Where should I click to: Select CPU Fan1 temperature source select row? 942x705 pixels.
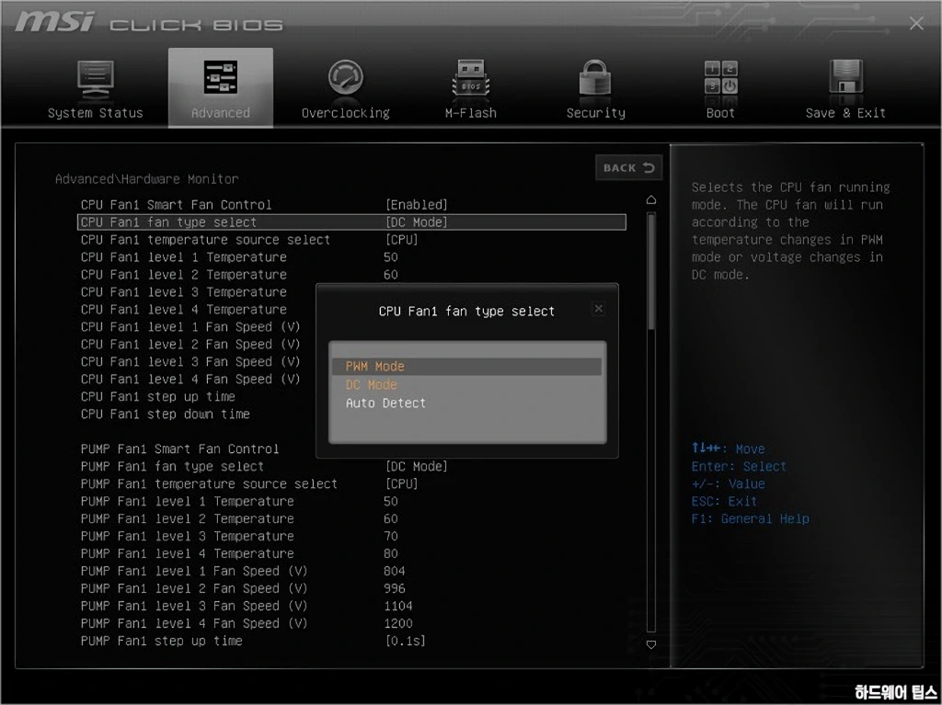(353, 240)
